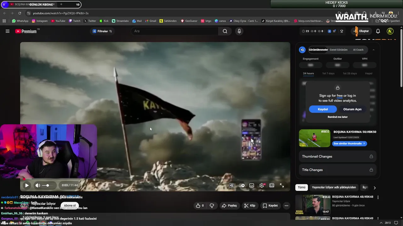Collapse the IQ analytics panel chevron

[373, 50]
